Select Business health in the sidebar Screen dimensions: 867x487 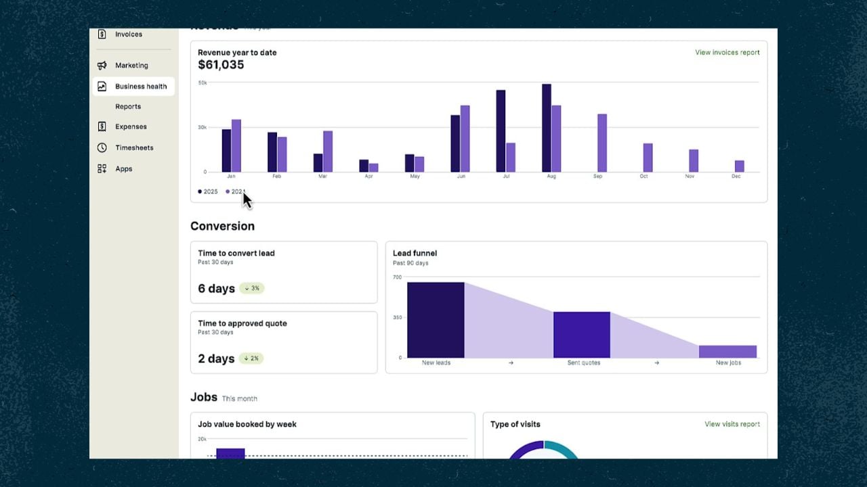point(133,87)
